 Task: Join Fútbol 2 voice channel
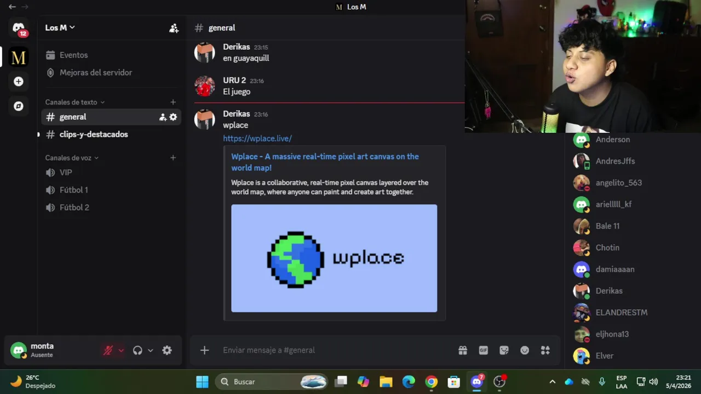click(x=111, y=208)
